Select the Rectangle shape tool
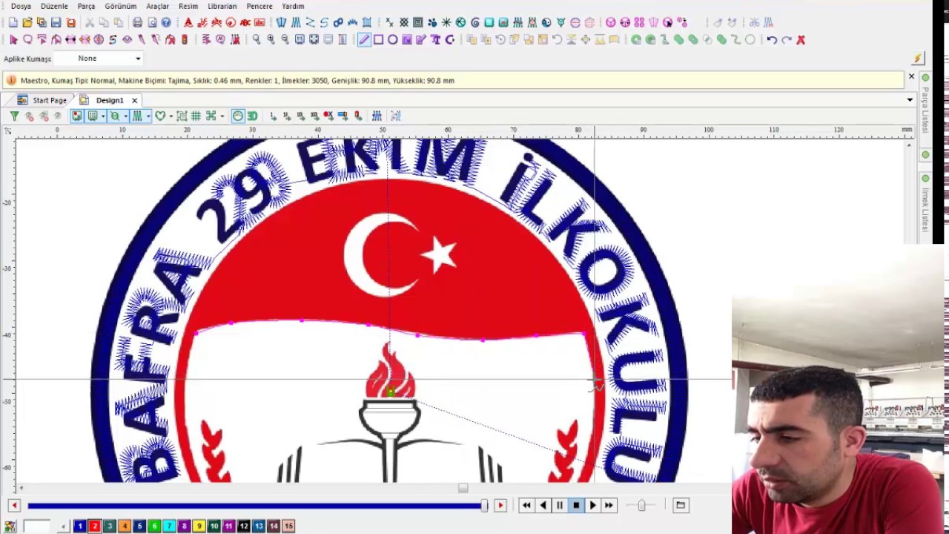The height and width of the screenshot is (534, 949). (378, 40)
